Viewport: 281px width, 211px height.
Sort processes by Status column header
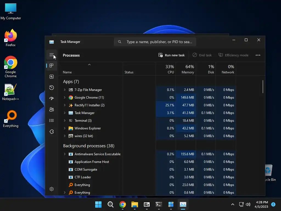click(x=139, y=69)
